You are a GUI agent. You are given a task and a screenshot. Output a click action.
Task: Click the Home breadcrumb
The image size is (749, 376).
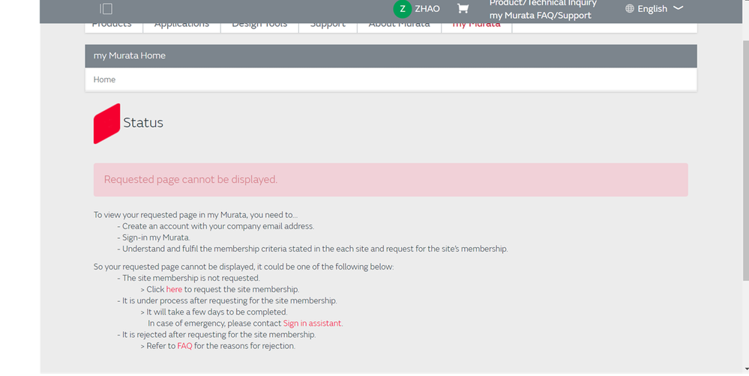pyautogui.click(x=104, y=79)
